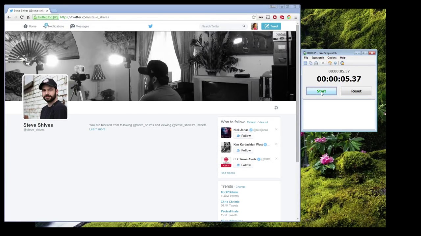This screenshot has width=421, height=236.
Task: Click the @steve_shives handle below the name
Action: [34, 130]
